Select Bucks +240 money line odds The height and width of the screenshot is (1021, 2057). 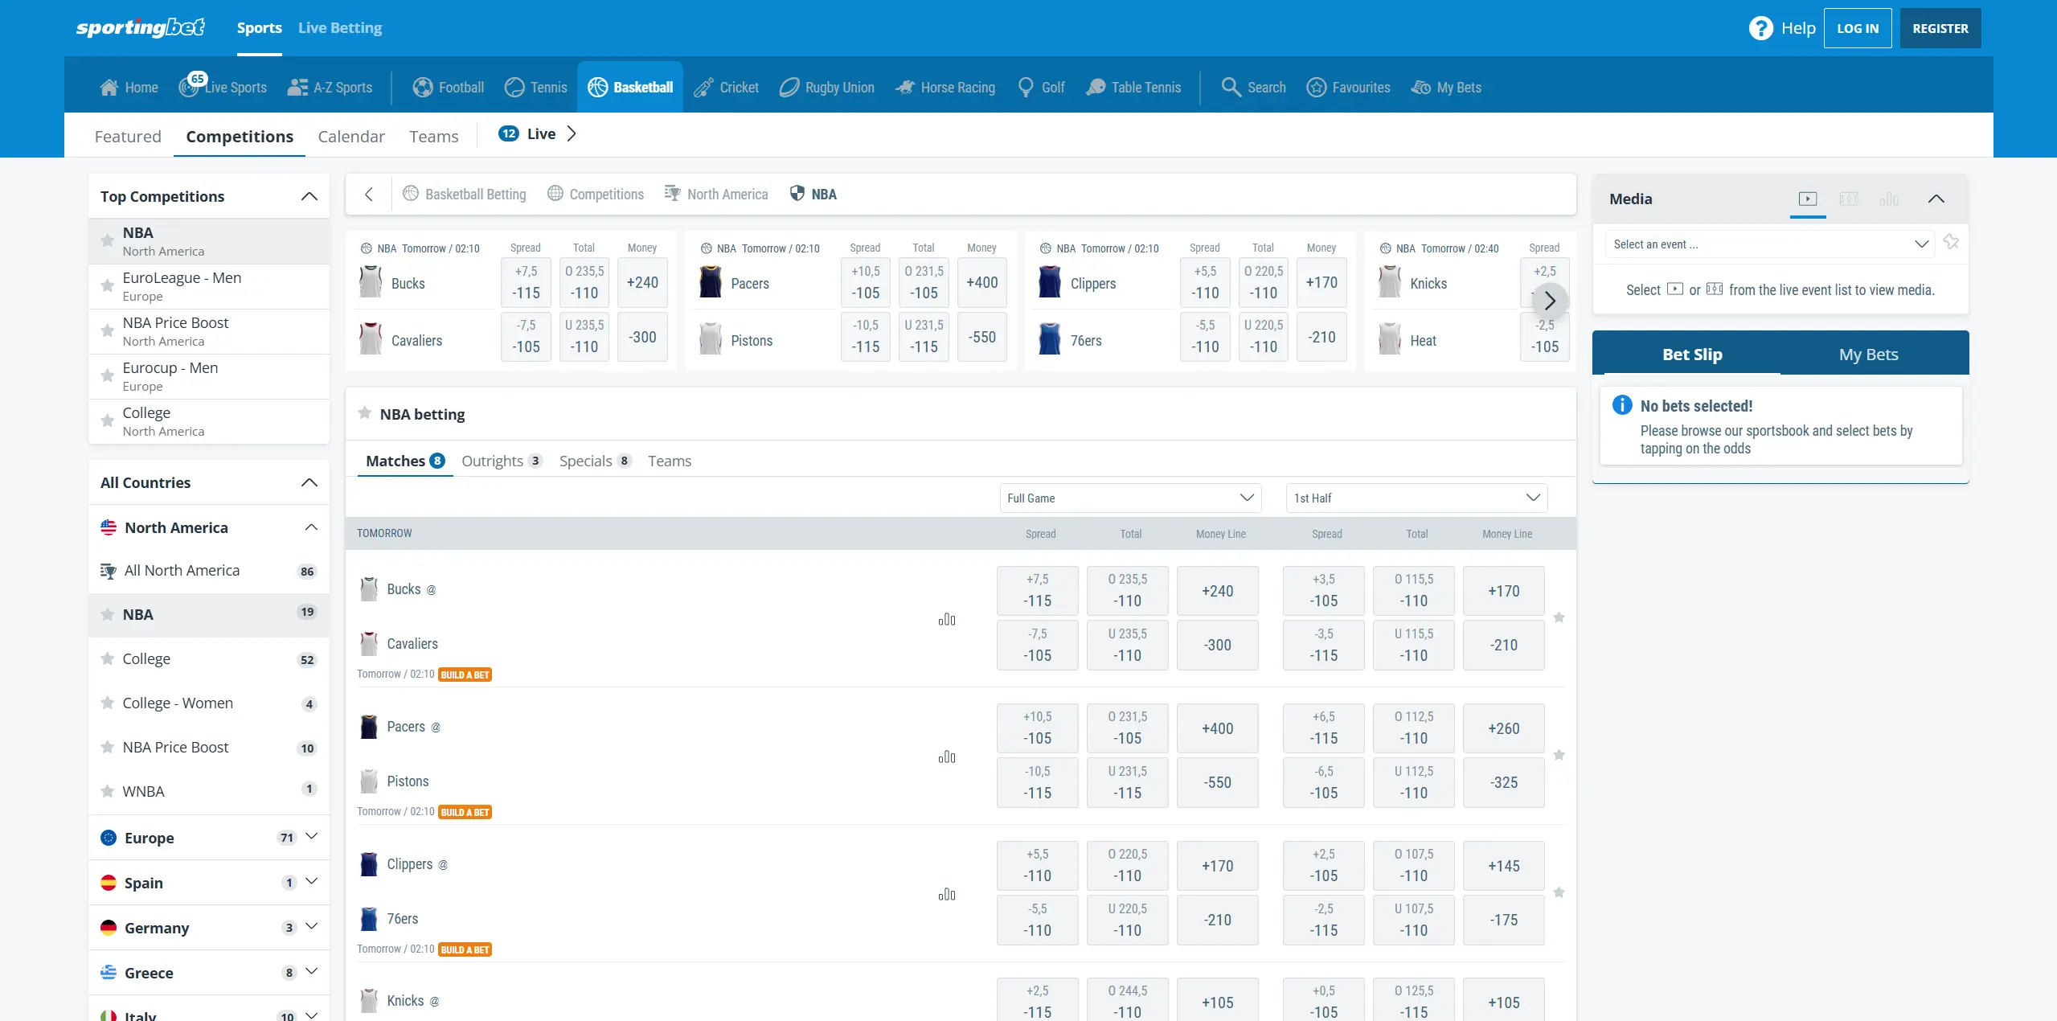pos(1217,591)
